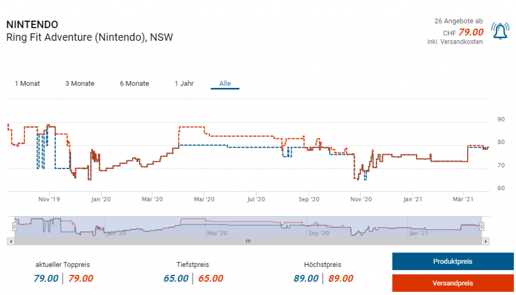Click the horizontal scrollbar grip
Viewport: 516px width, 295px height.
click(x=248, y=241)
